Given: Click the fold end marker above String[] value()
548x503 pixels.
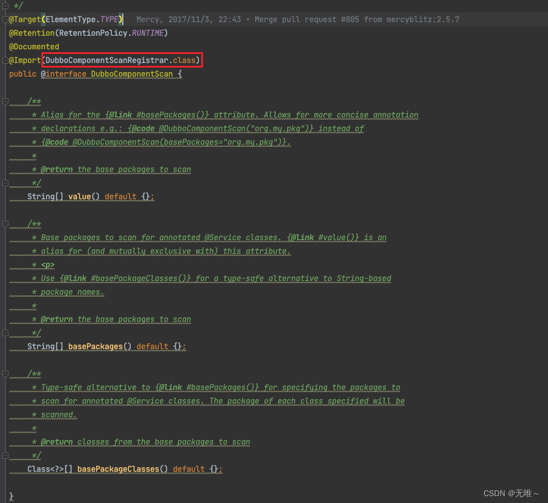Looking at the screenshot, I should tap(5, 183).
